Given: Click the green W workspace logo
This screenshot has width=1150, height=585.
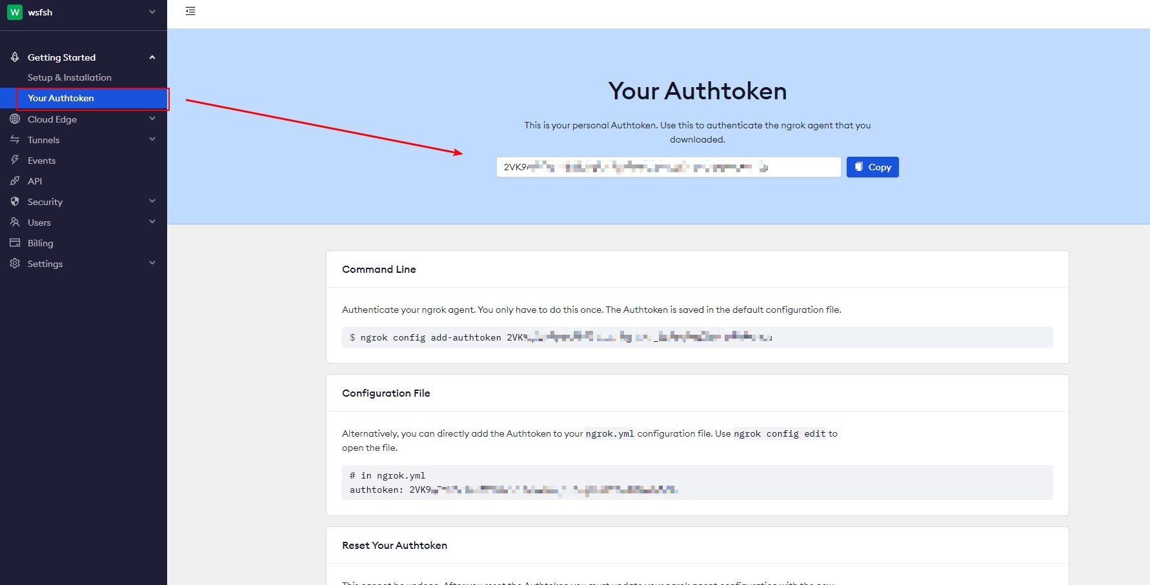Looking at the screenshot, I should click(15, 12).
